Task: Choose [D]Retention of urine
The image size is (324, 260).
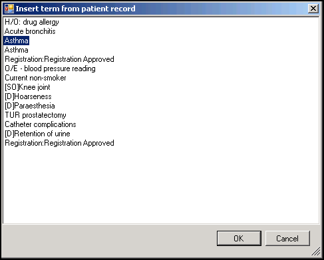Action: (x=37, y=134)
